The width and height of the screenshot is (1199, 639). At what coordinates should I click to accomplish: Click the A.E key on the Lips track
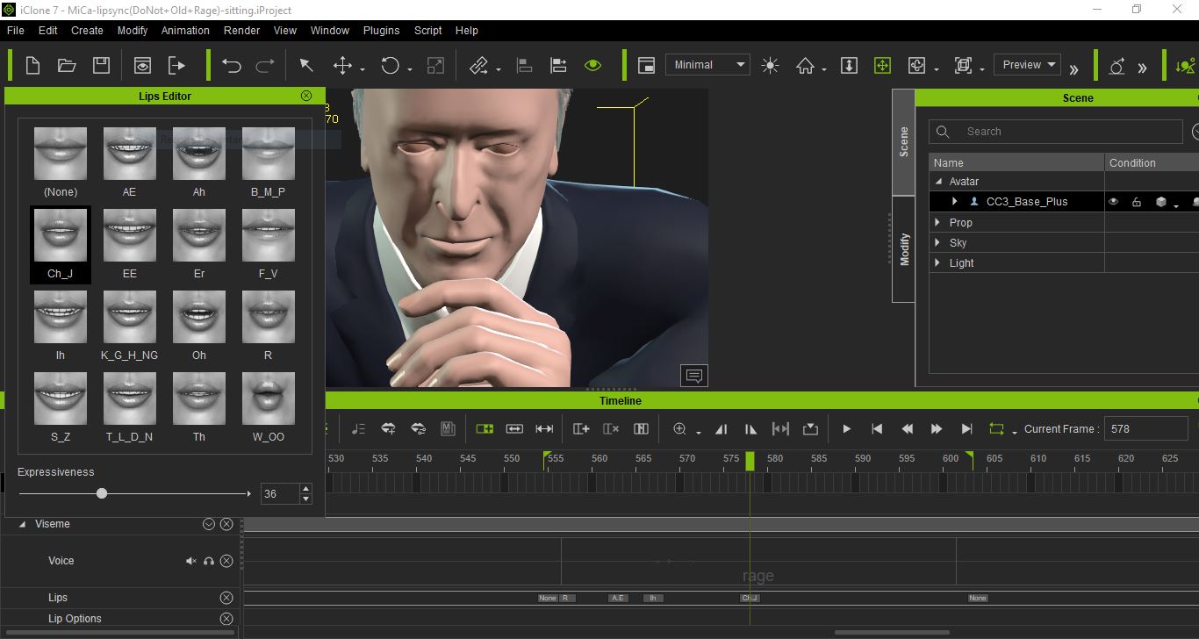pos(618,598)
